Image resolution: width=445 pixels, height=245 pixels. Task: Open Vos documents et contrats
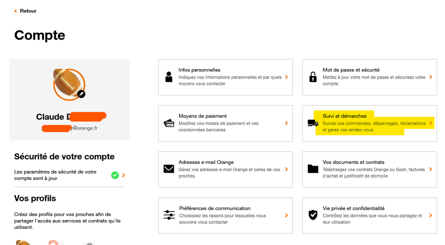point(370,169)
